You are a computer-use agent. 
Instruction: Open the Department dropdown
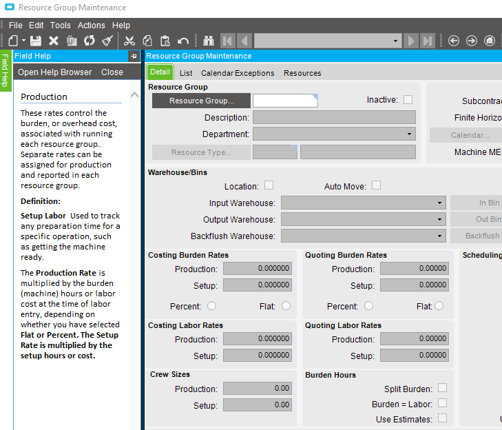pyautogui.click(x=409, y=134)
